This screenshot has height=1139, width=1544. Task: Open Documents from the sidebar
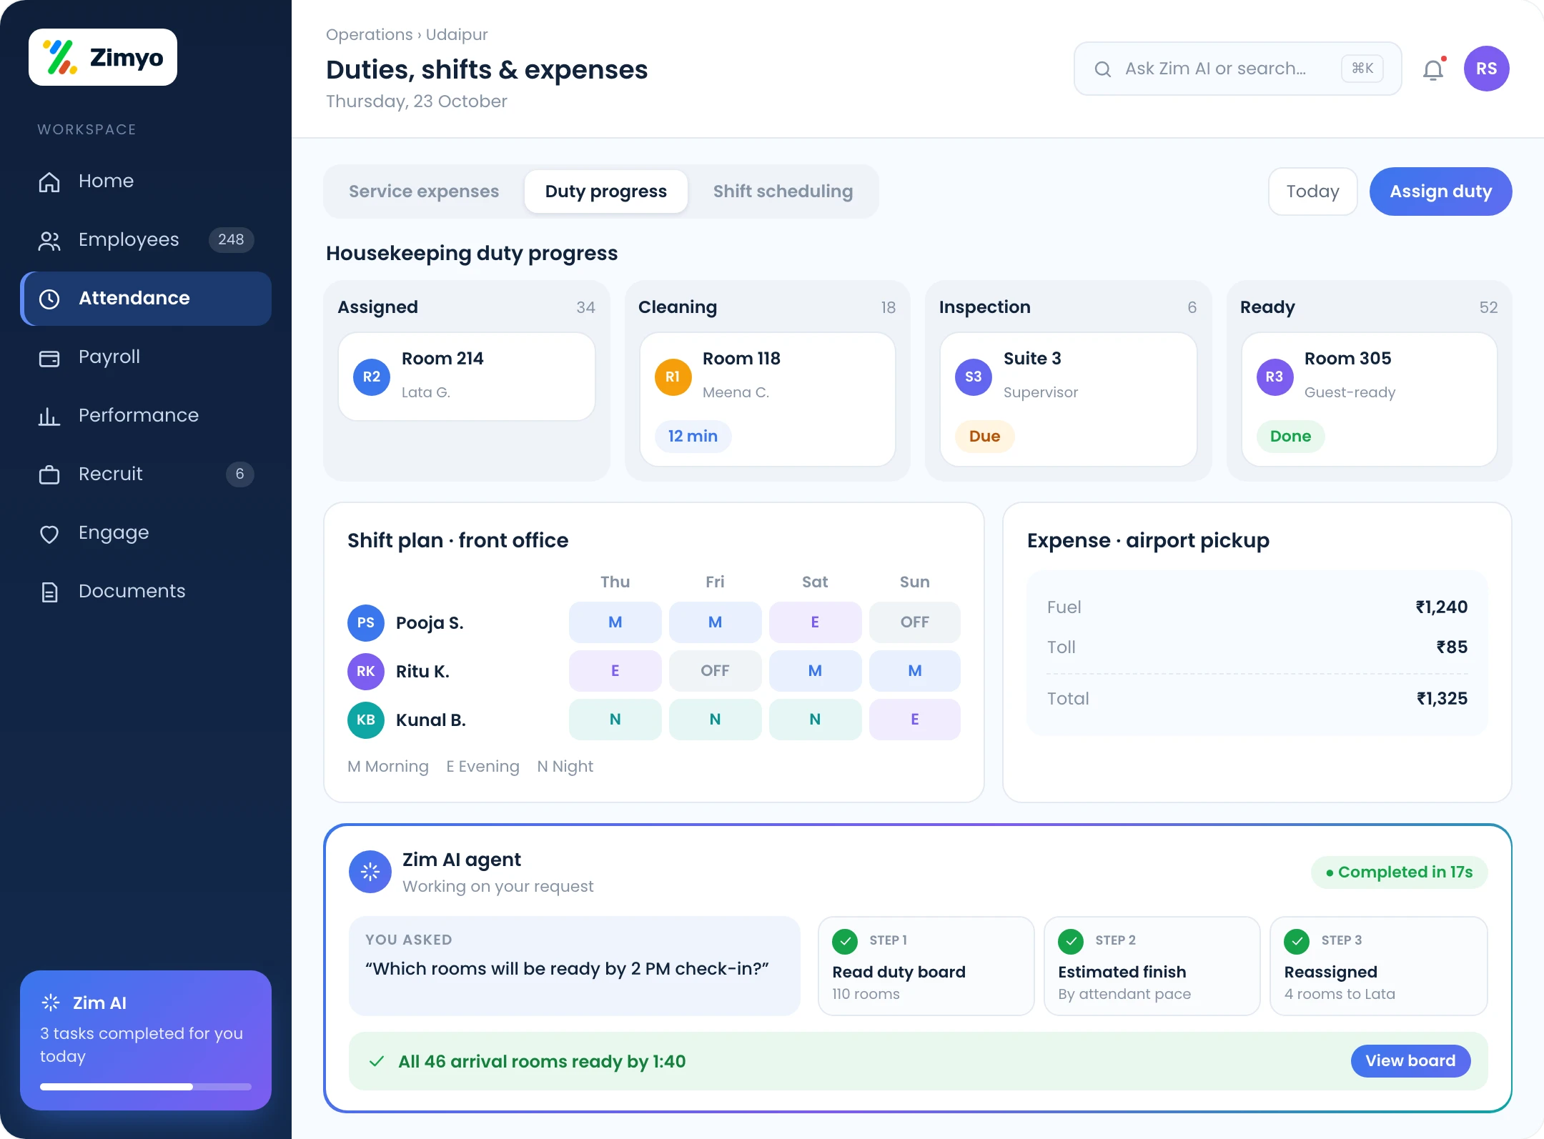(146, 591)
